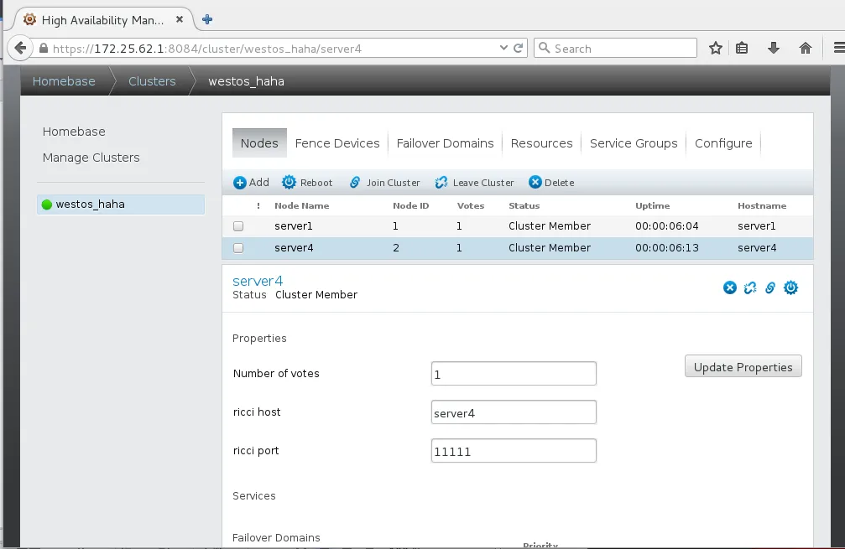The image size is (845, 549).
Task: Click the Node ID column header
Action: [x=410, y=205]
